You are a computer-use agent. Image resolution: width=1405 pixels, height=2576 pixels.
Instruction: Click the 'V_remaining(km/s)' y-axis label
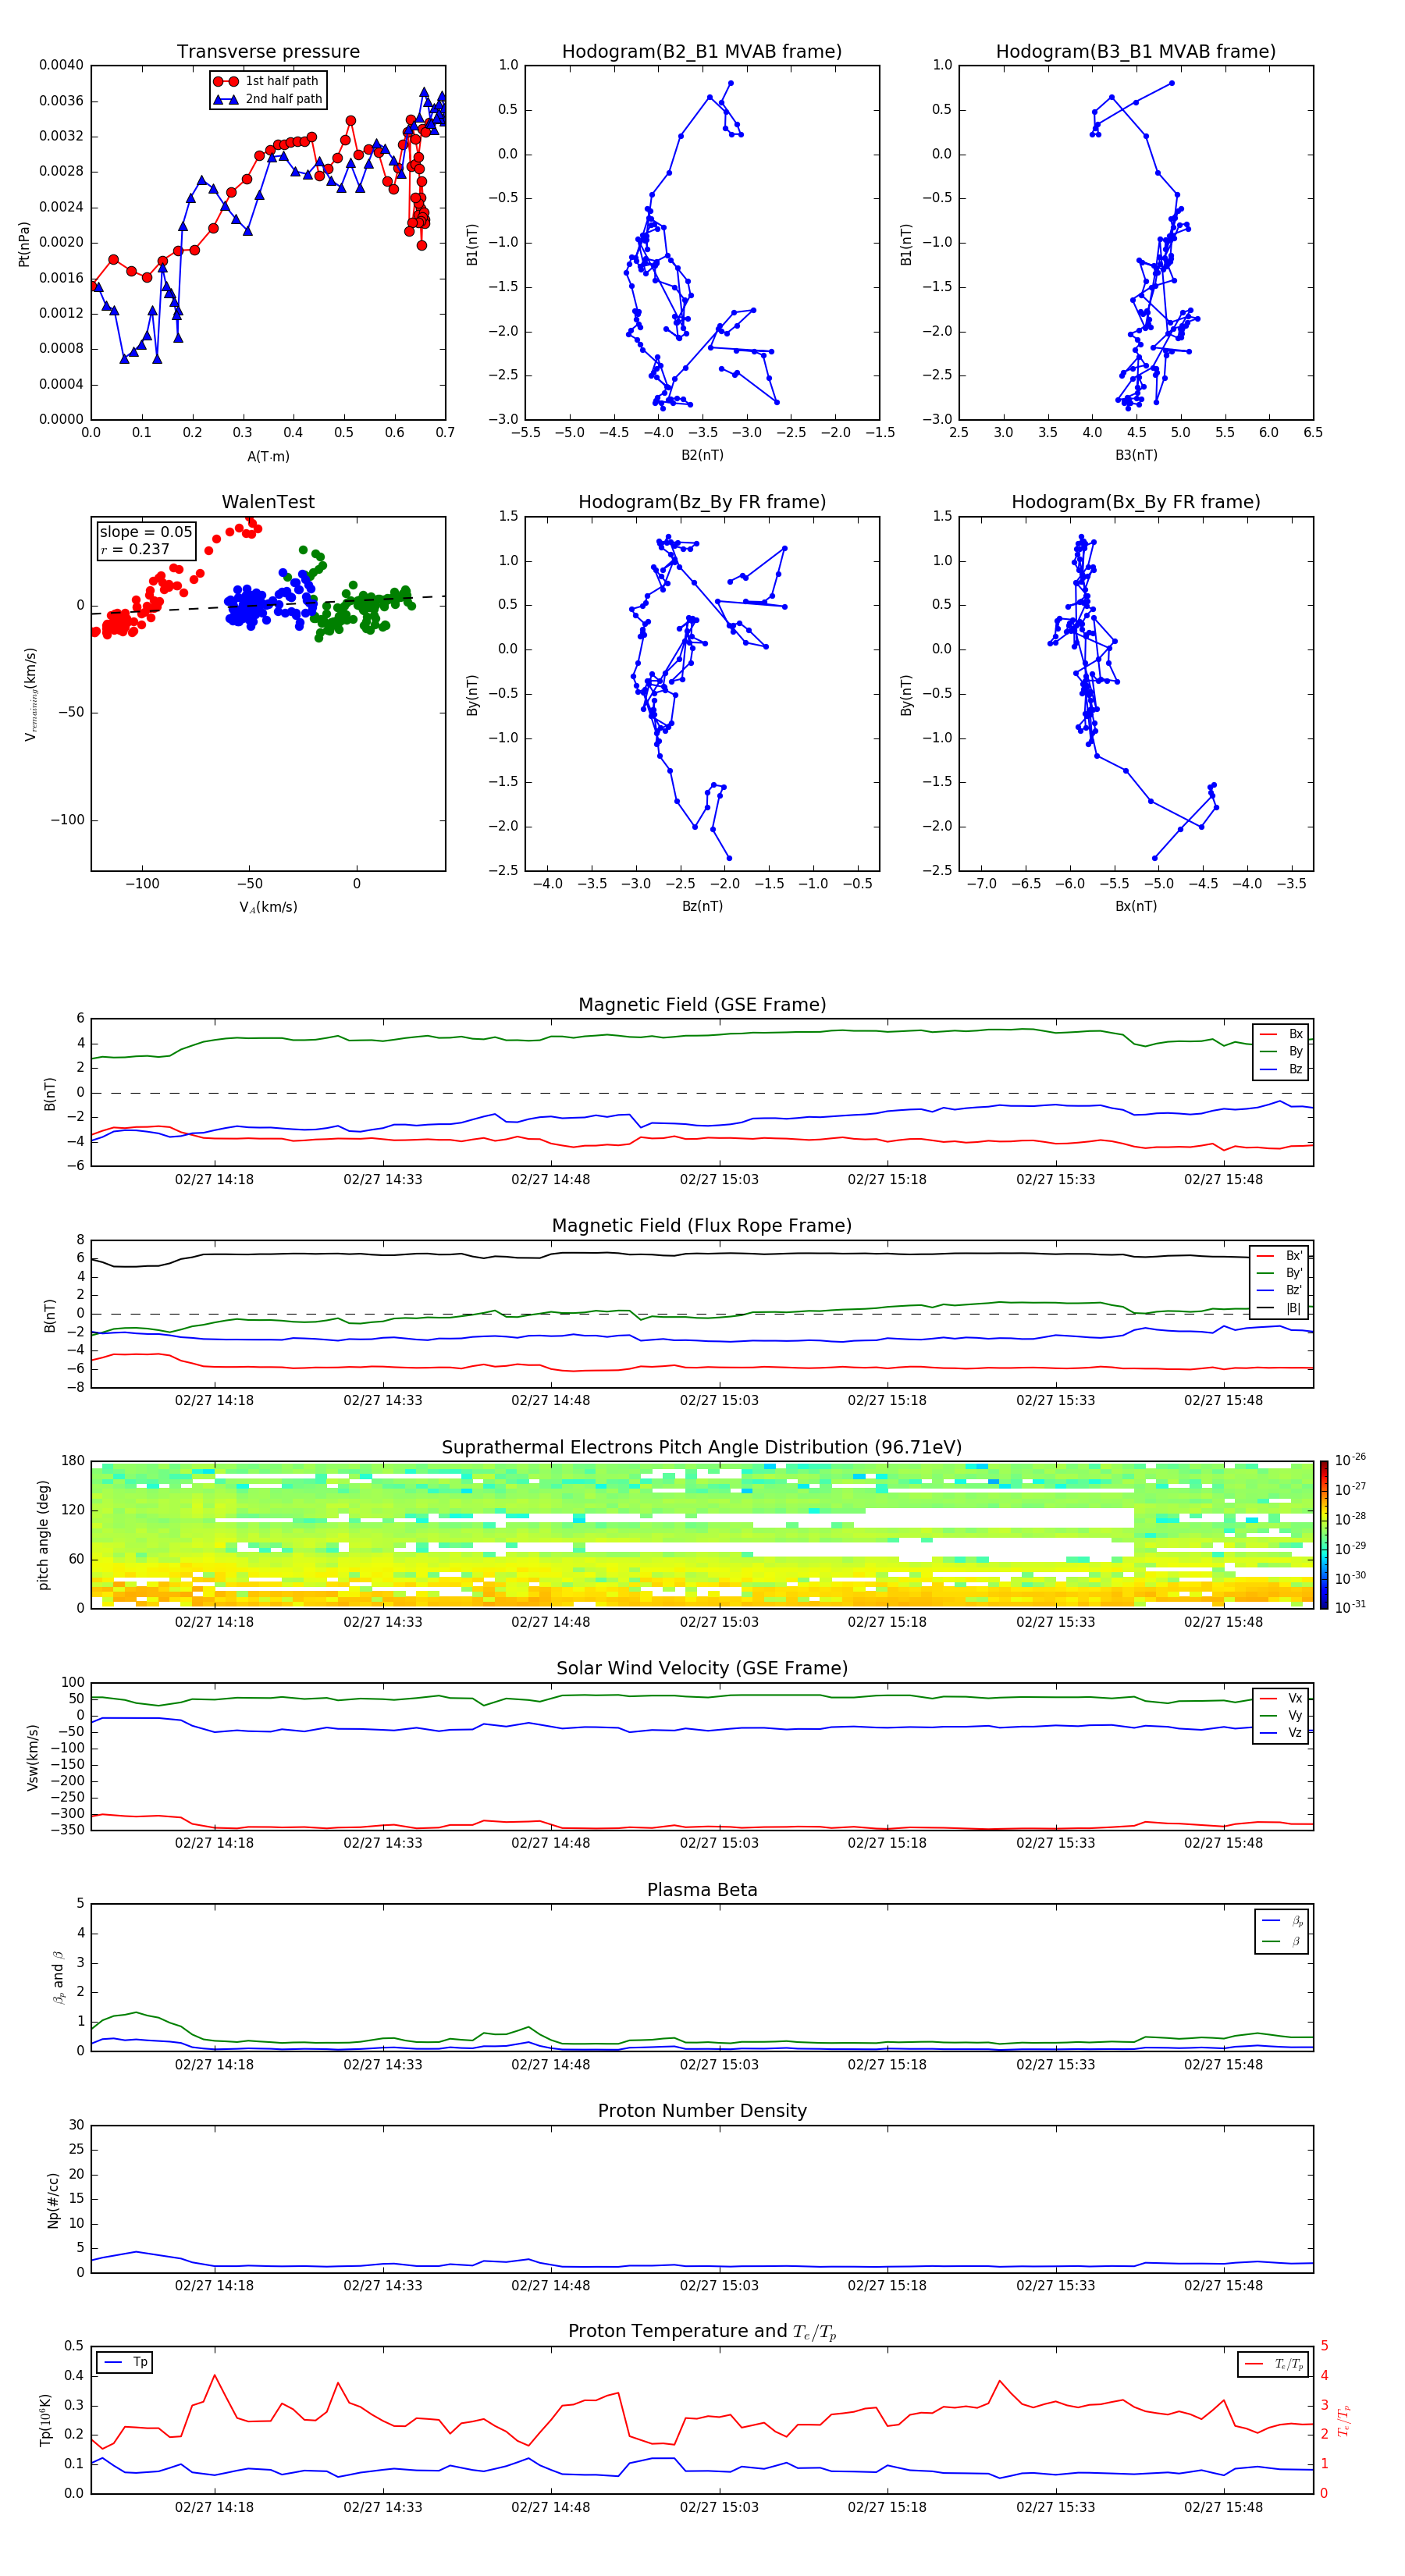click(x=31, y=694)
